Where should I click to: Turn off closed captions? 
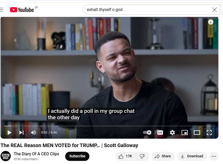(x=160, y=133)
